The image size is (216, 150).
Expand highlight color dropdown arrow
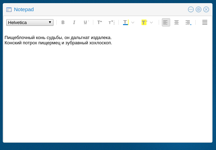pos(151,22)
